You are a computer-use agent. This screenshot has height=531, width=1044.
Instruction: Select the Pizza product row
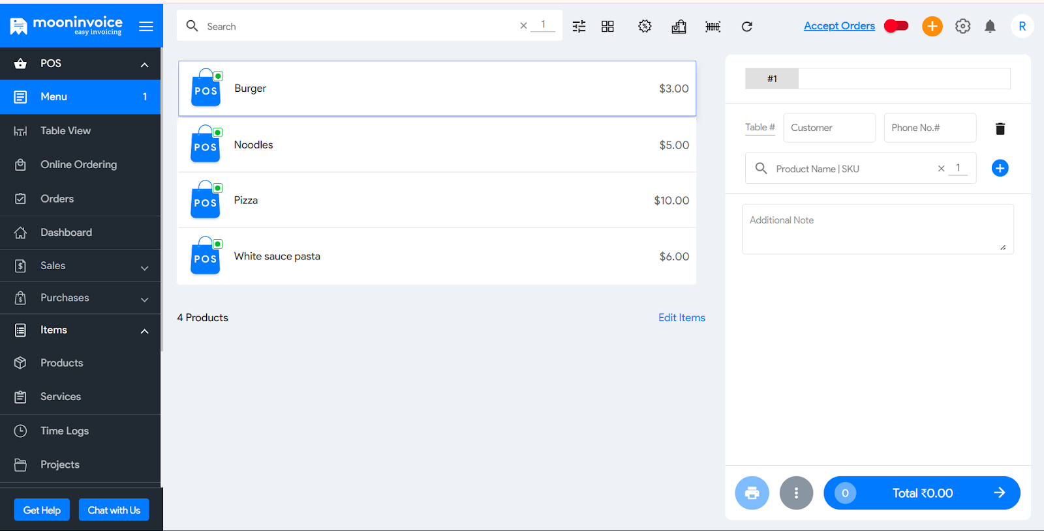pyautogui.click(x=437, y=201)
